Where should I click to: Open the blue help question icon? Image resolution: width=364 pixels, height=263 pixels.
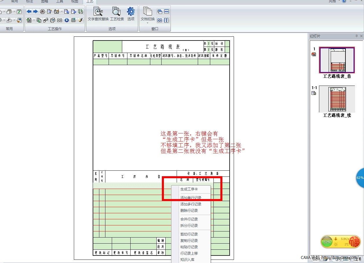click(344, 1)
